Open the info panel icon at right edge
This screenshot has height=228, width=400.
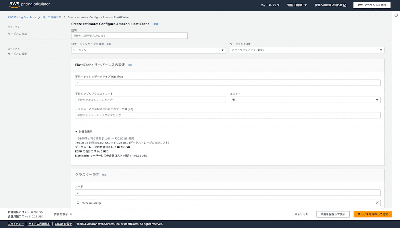pyautogui.click(x=396, y=15)
